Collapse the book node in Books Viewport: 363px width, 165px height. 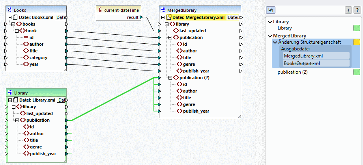17,31
